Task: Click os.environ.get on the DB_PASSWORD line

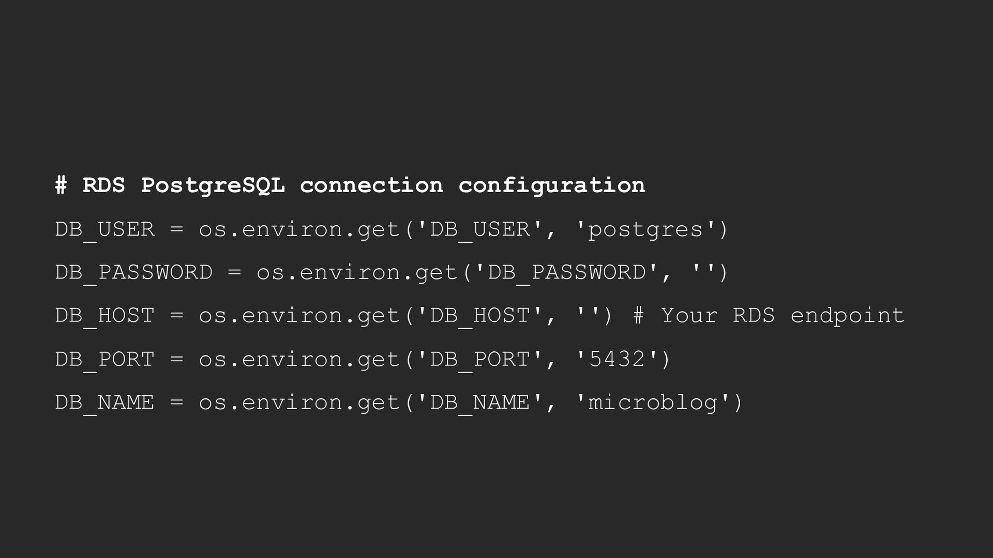Action: pyautogui.click(x=357, y=273)
